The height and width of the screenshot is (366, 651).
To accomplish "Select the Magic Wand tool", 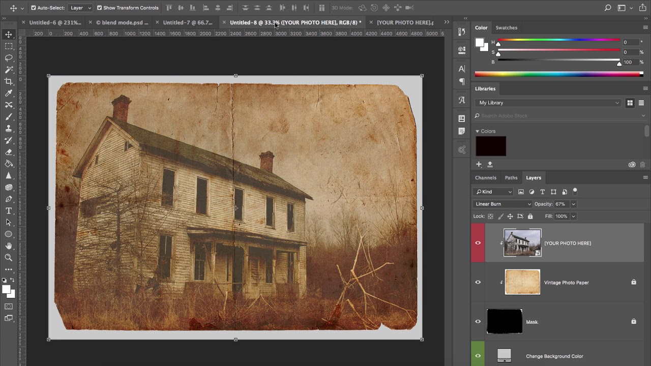I will (x=9, y=70).
